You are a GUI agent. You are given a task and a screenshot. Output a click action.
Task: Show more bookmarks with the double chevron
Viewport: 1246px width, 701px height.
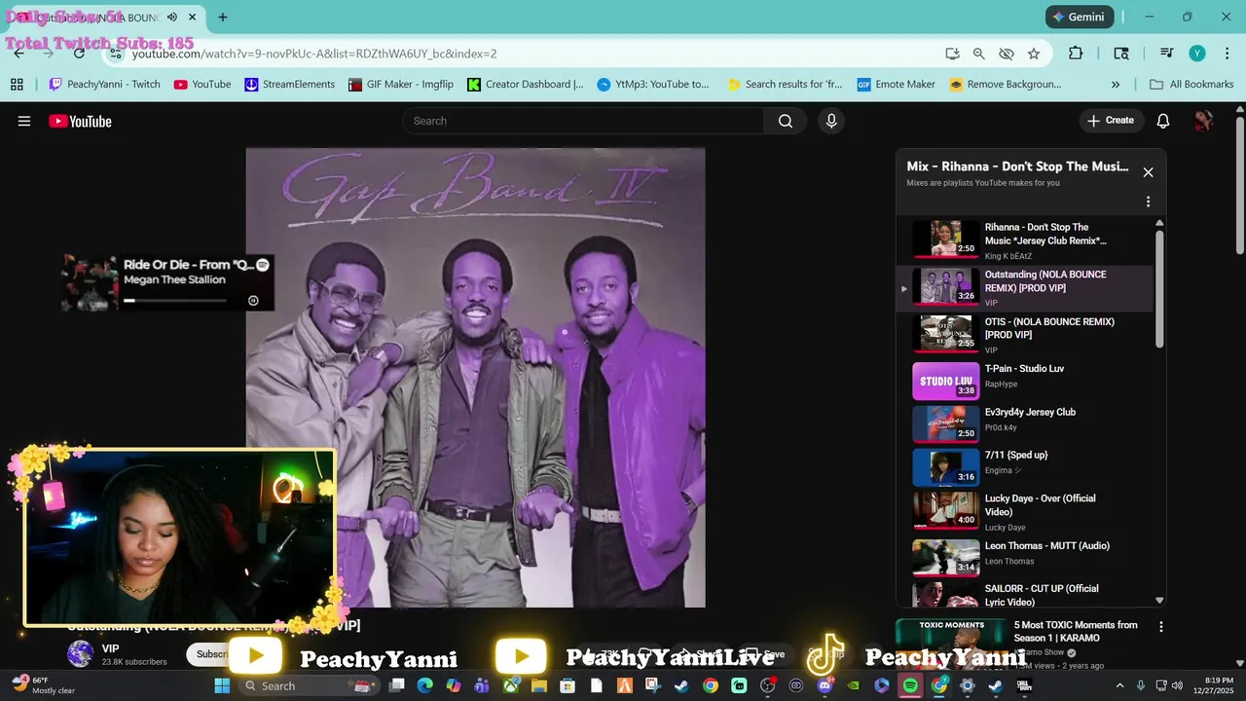pyautogui.click(x=1116, y=85)
